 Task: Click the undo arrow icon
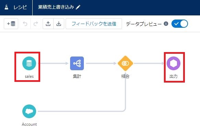(x=25, y=24)
